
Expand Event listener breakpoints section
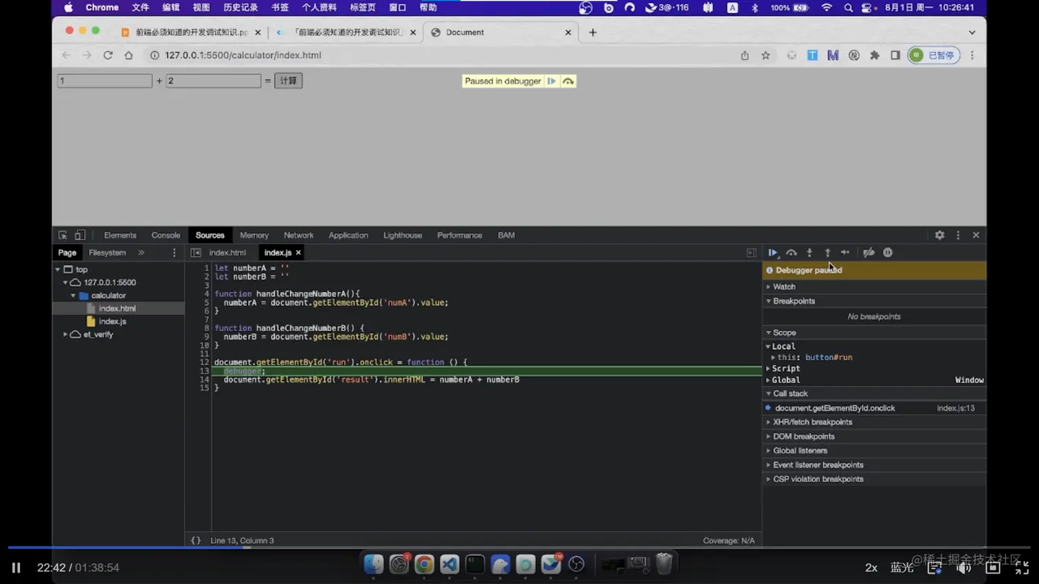tap(768, 465)
